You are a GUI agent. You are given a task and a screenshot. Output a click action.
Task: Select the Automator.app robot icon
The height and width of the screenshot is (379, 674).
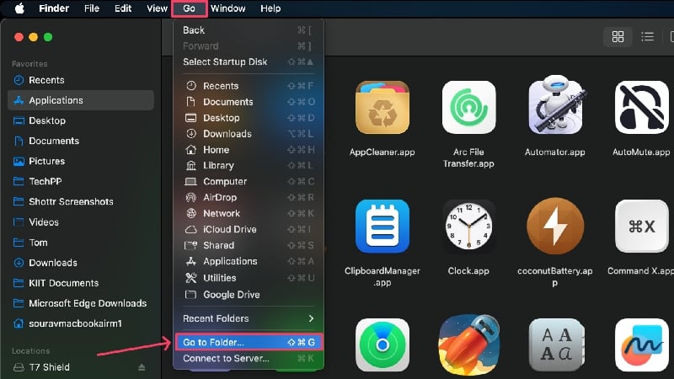point(555,105)
